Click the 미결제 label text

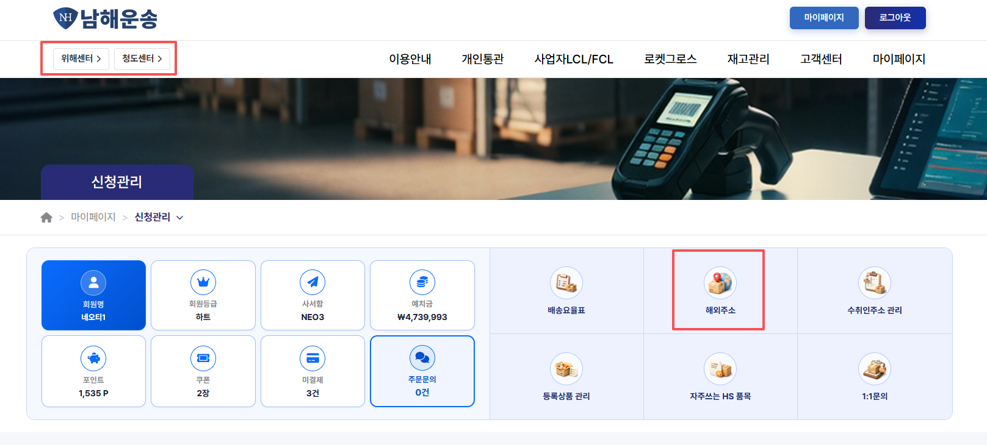[x=313, y=380]
